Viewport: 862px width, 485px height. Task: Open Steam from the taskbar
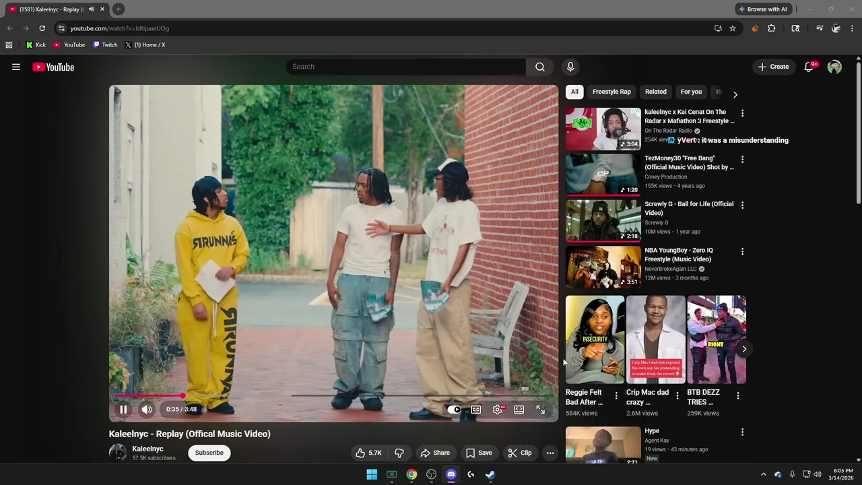490,474
